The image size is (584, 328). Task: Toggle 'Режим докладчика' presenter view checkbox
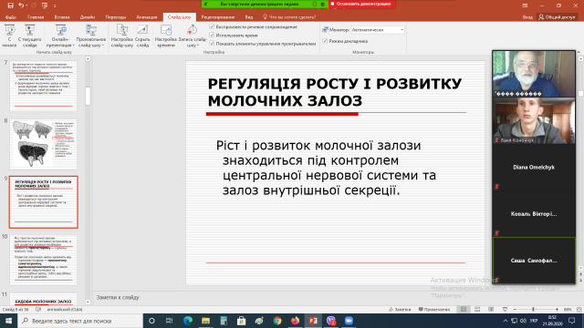click(x=325, y=41)
